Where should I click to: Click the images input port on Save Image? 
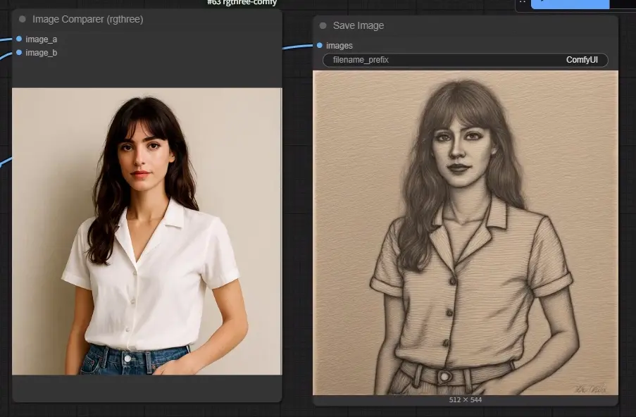click(x=320, y=45)
